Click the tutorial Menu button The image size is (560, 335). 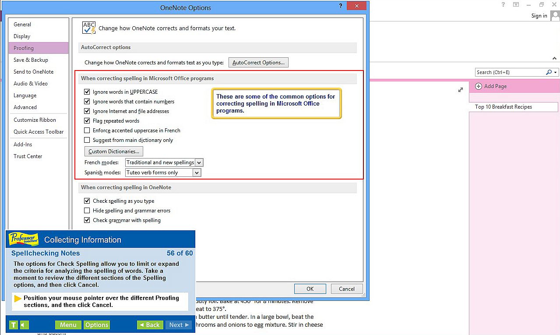point(68,325)
